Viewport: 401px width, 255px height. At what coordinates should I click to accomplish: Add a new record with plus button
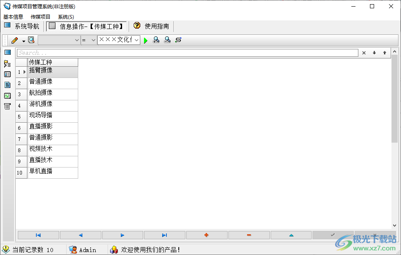(207, 235)
